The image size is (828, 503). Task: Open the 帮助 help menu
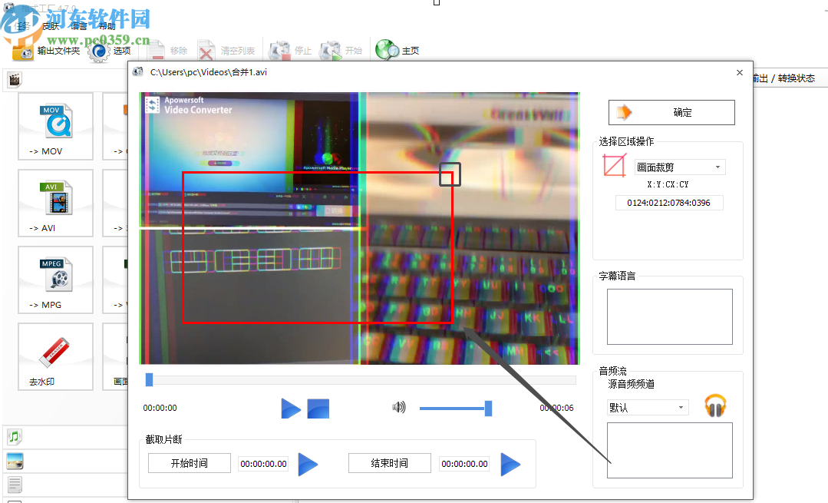(x=107, y=26)
